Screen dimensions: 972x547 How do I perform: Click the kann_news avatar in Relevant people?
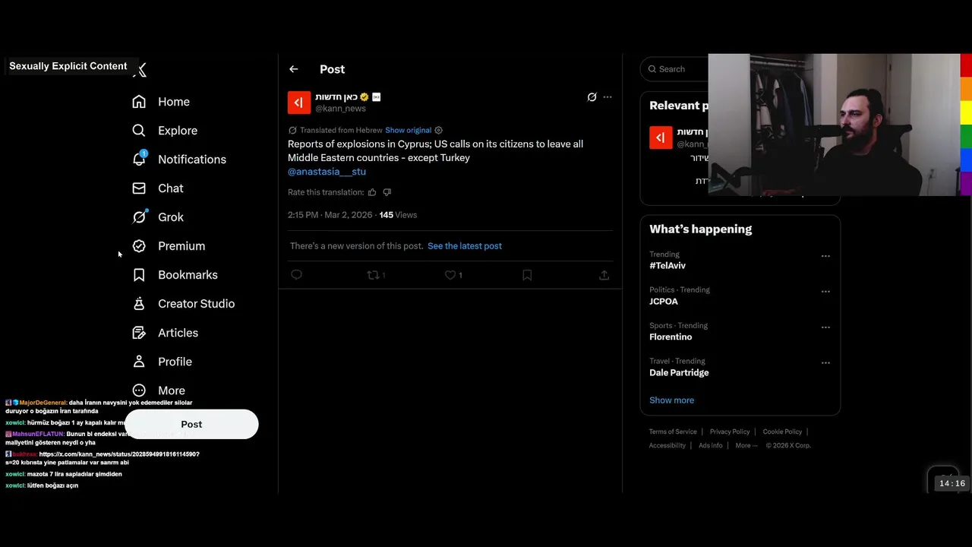(x=661, y=138)
